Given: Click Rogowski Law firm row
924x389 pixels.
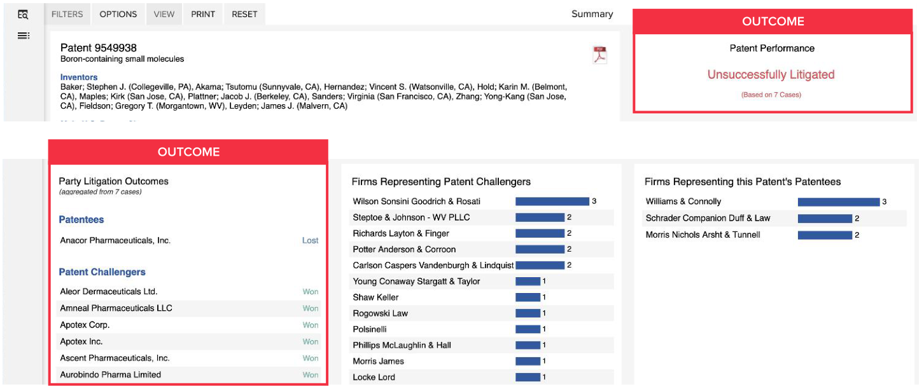Looking at the screenshot, I should tap(482, 313).
